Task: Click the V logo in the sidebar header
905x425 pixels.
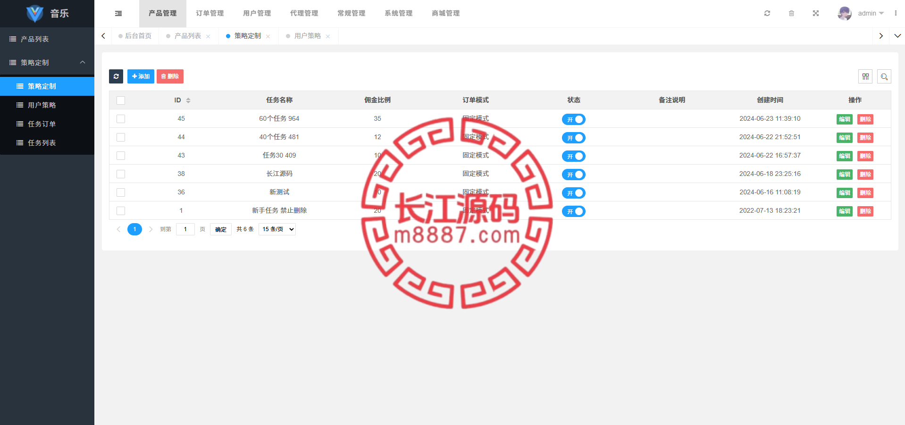Action: tap(34, 14)
